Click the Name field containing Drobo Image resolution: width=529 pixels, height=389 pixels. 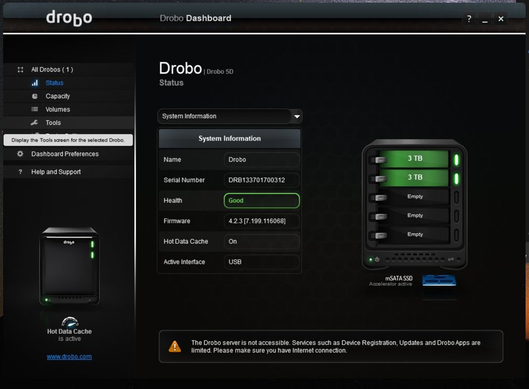[262, 159]
